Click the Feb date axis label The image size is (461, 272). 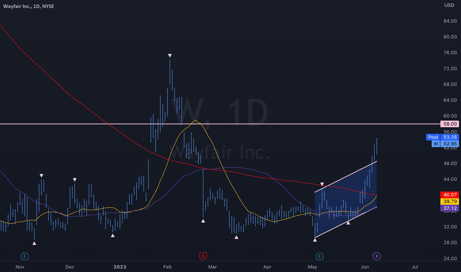167,267
